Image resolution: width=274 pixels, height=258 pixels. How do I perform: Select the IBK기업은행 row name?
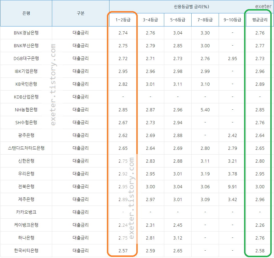point(26,71)
